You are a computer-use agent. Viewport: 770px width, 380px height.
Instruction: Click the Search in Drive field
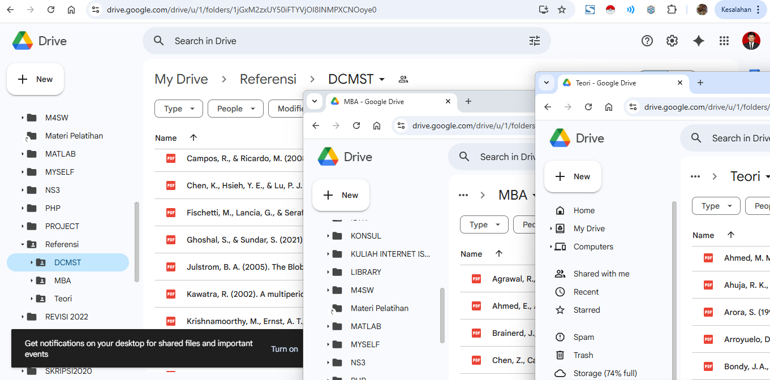coord(339,41)
